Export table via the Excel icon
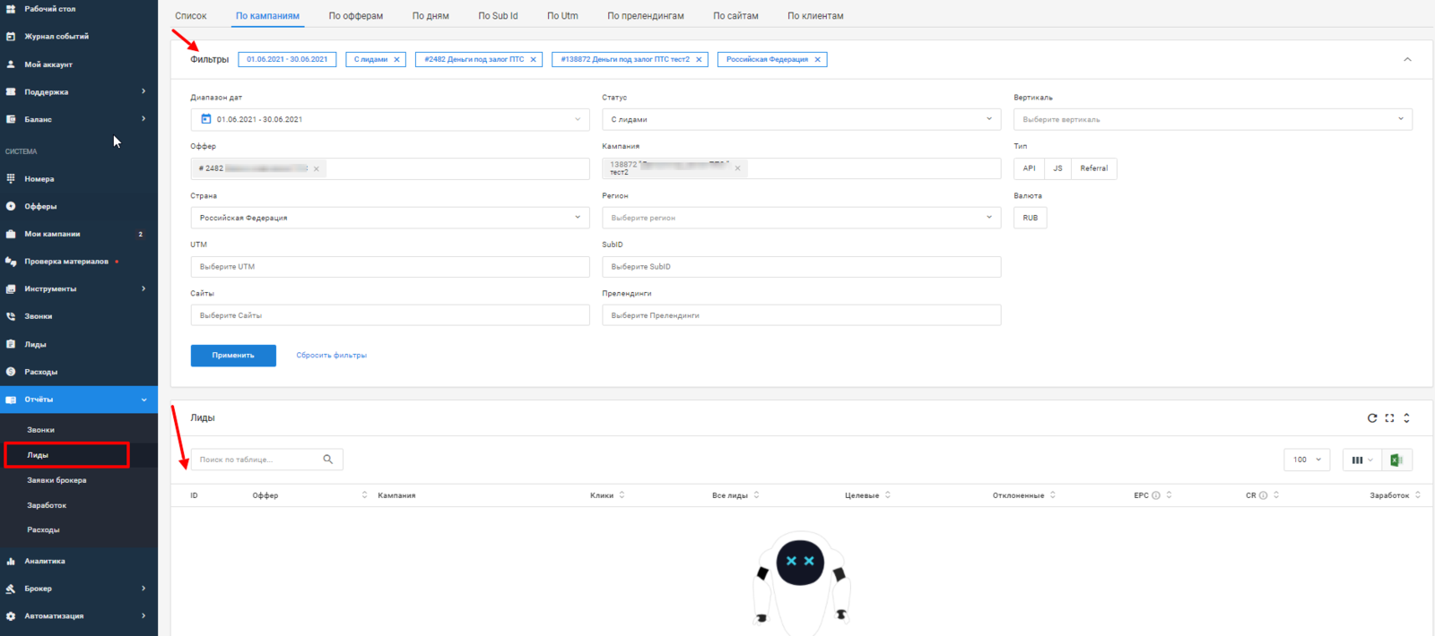 point(1396,460)
